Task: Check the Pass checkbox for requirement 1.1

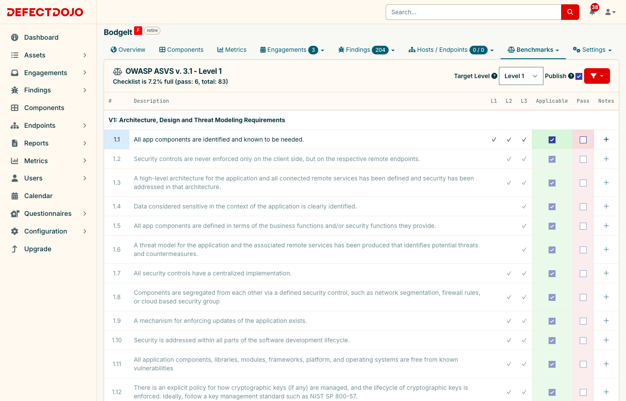Action: pyautogui.click(x=583, y=140)
